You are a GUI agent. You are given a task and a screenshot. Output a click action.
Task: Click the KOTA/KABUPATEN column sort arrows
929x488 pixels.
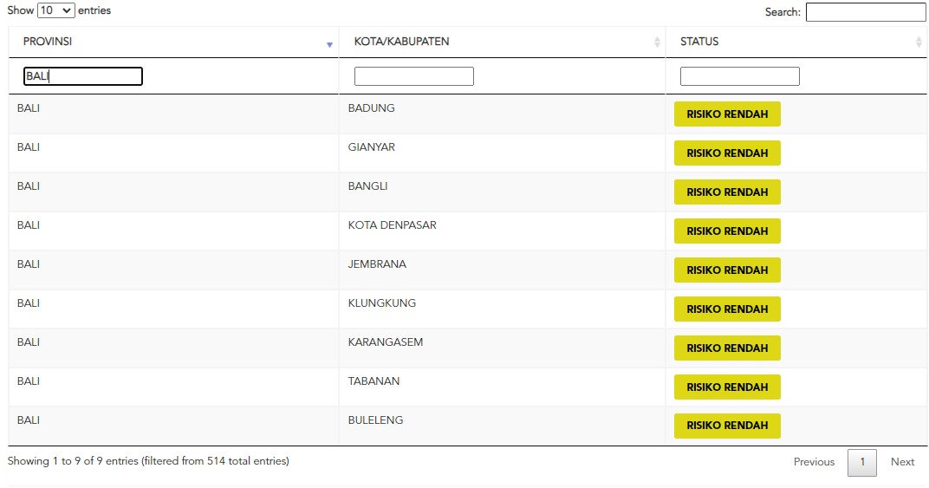point(657,42)
